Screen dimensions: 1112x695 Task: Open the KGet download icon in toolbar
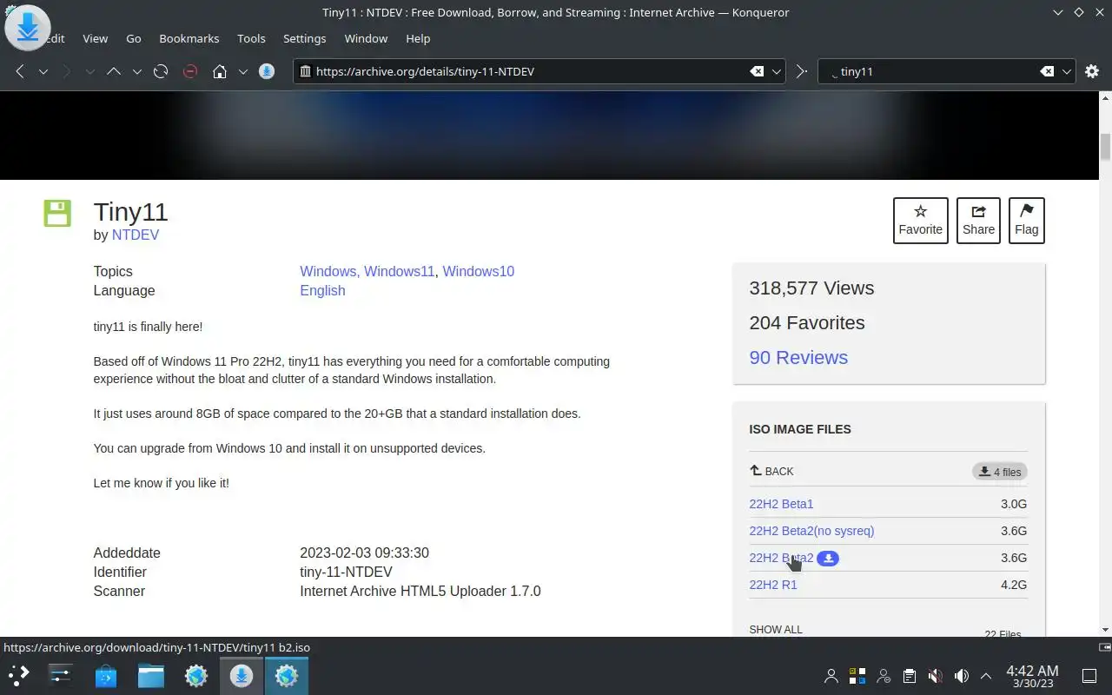267,71
